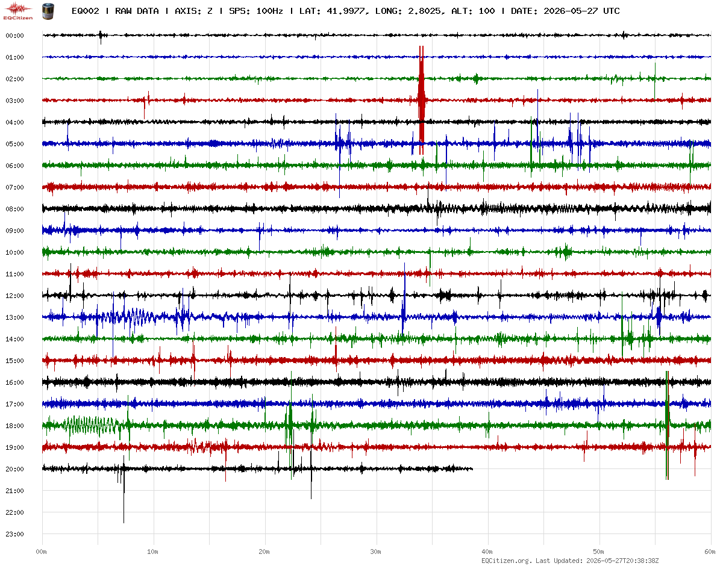This screenshot has height=566, width=723.
Task: Click the 00:00 hour label
Action: 14,36
